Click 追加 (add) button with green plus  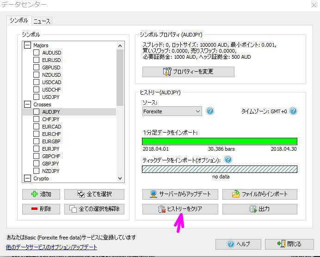click(x=41, y=194)
